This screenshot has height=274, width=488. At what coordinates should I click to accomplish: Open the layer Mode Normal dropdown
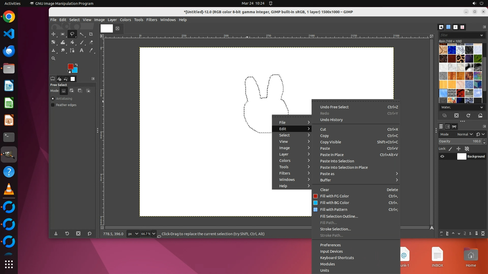(465, 134)
